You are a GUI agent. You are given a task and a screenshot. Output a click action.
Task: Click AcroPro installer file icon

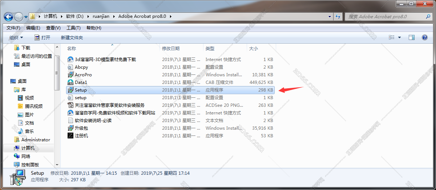coord(70,74)
